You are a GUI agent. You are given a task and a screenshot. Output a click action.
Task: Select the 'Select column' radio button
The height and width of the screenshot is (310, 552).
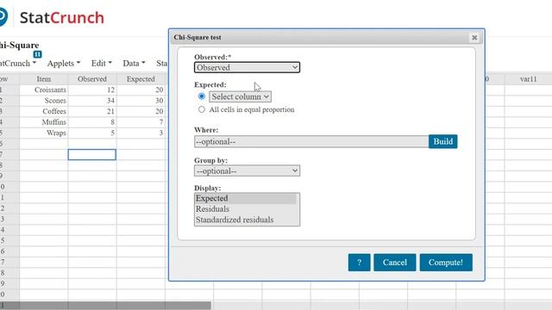[202, 96]
